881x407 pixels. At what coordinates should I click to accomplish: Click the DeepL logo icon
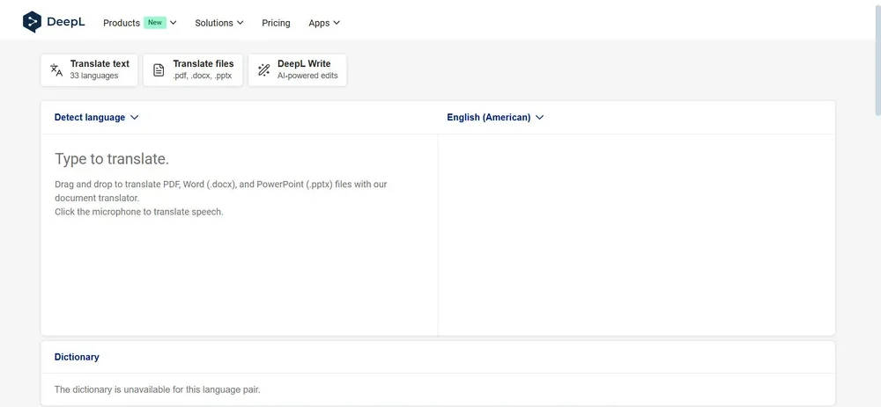(33, 22)
